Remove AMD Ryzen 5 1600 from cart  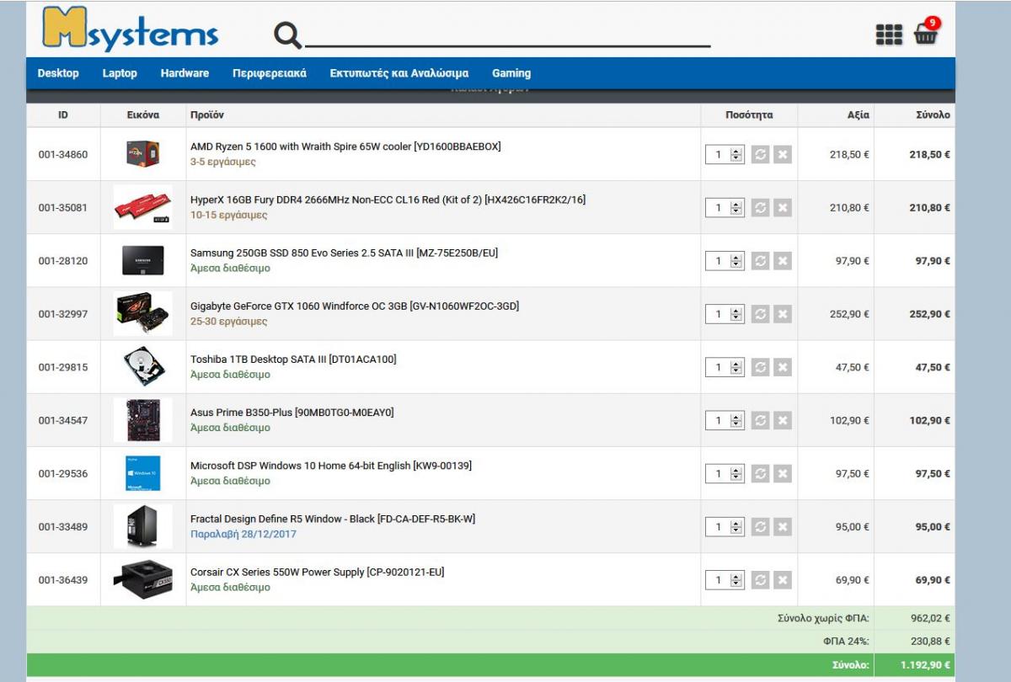coord(783,155)
